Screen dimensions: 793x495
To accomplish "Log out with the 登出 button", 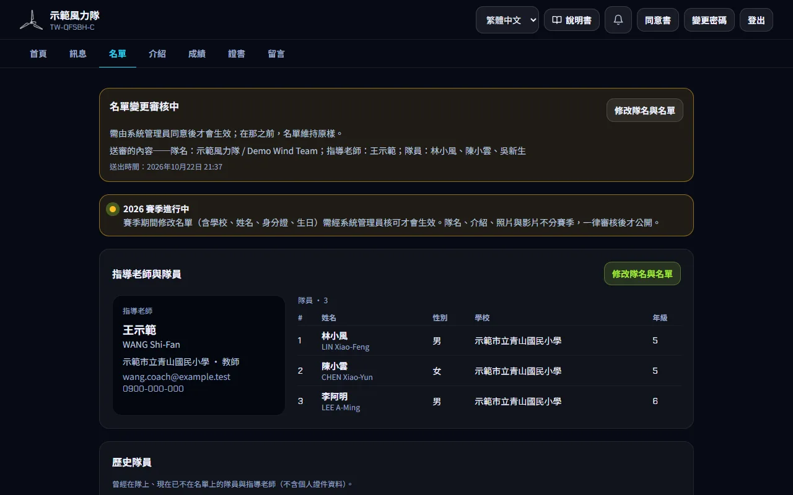I will (x=756, y=20).
